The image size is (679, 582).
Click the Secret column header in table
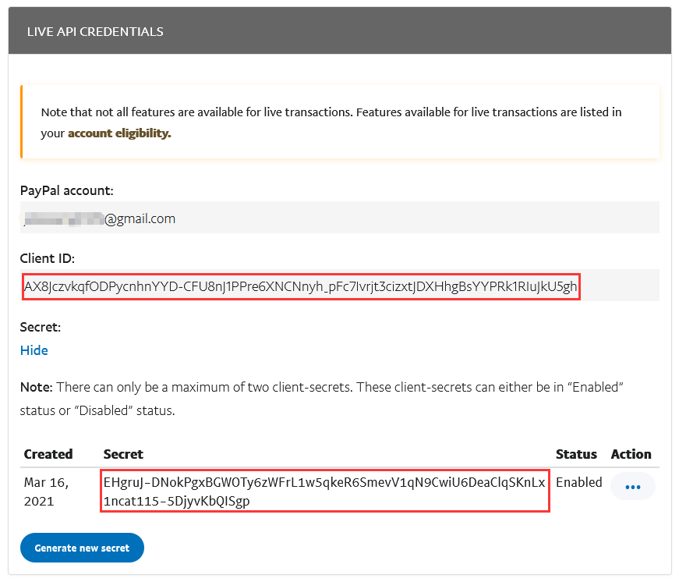click(x=123, y=454)
